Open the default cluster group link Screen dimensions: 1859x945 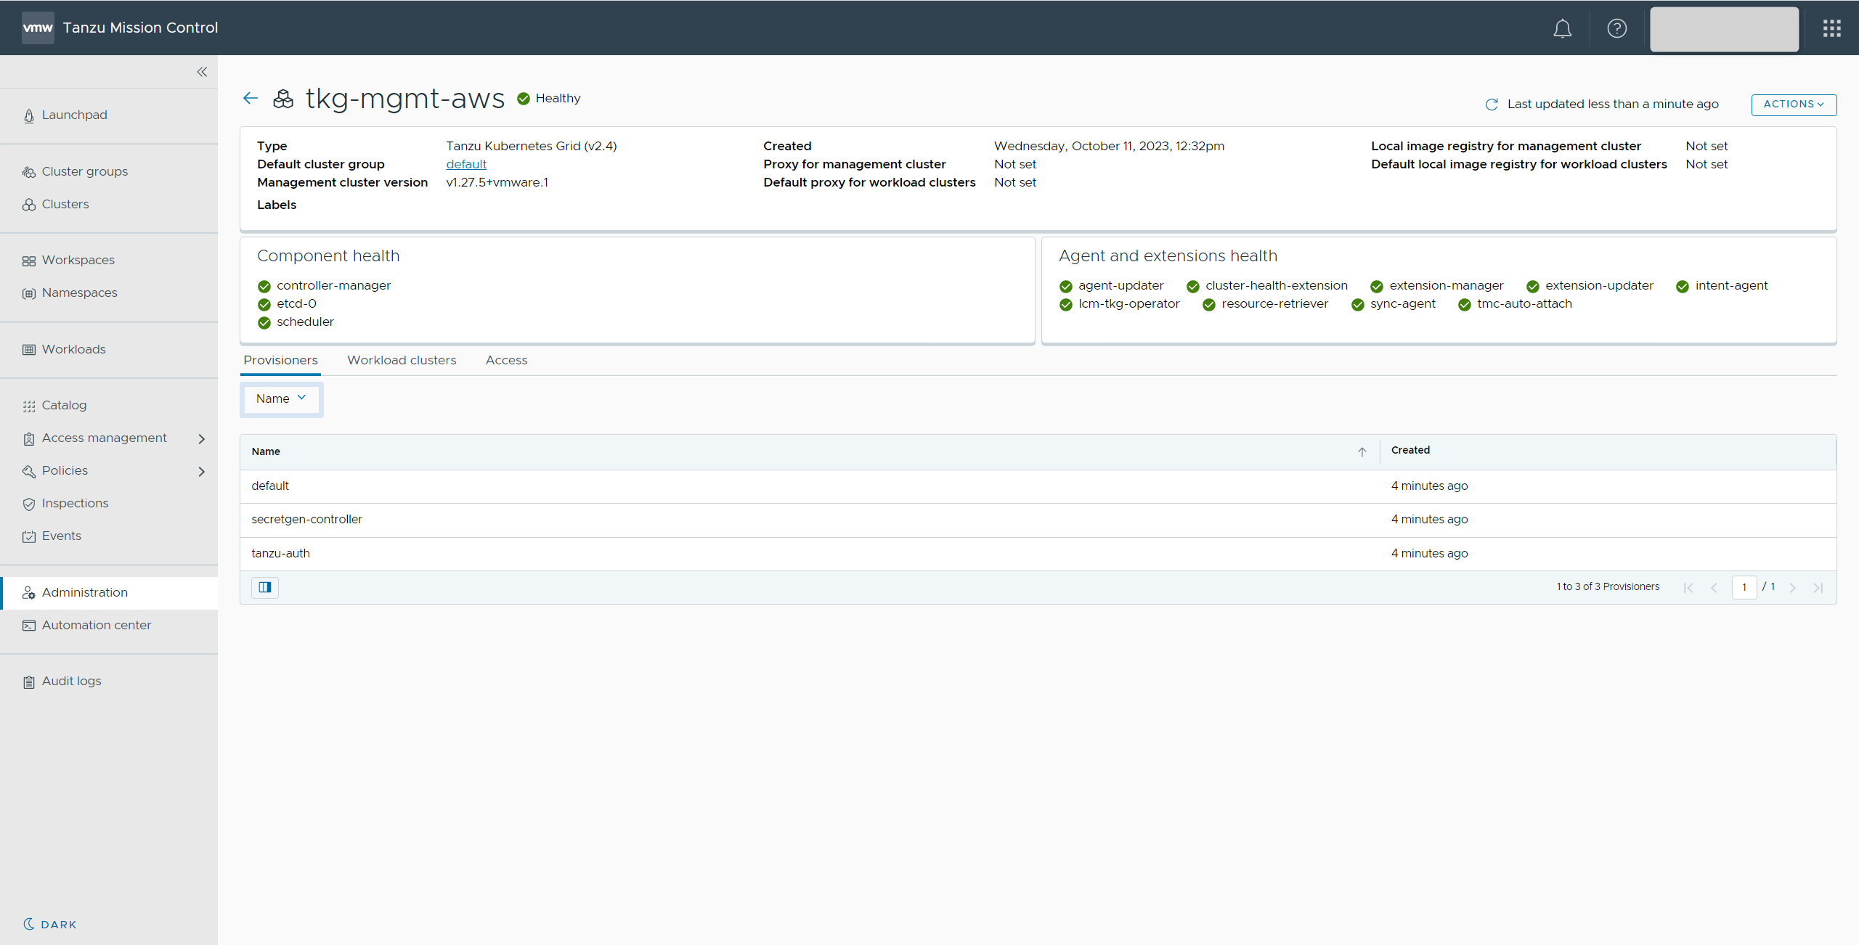point(466,164)
